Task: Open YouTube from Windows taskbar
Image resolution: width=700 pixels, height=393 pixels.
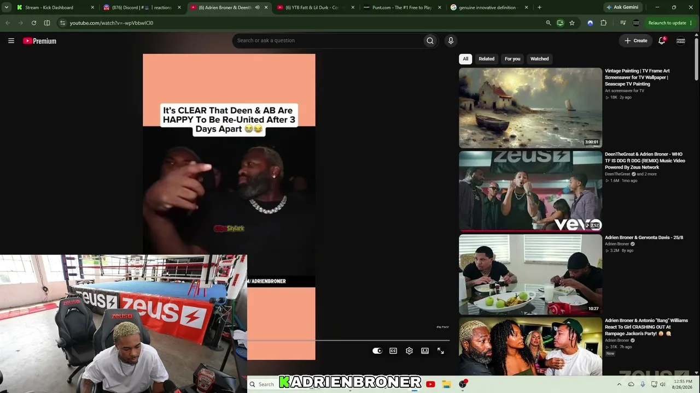Action: pos(430,384)
